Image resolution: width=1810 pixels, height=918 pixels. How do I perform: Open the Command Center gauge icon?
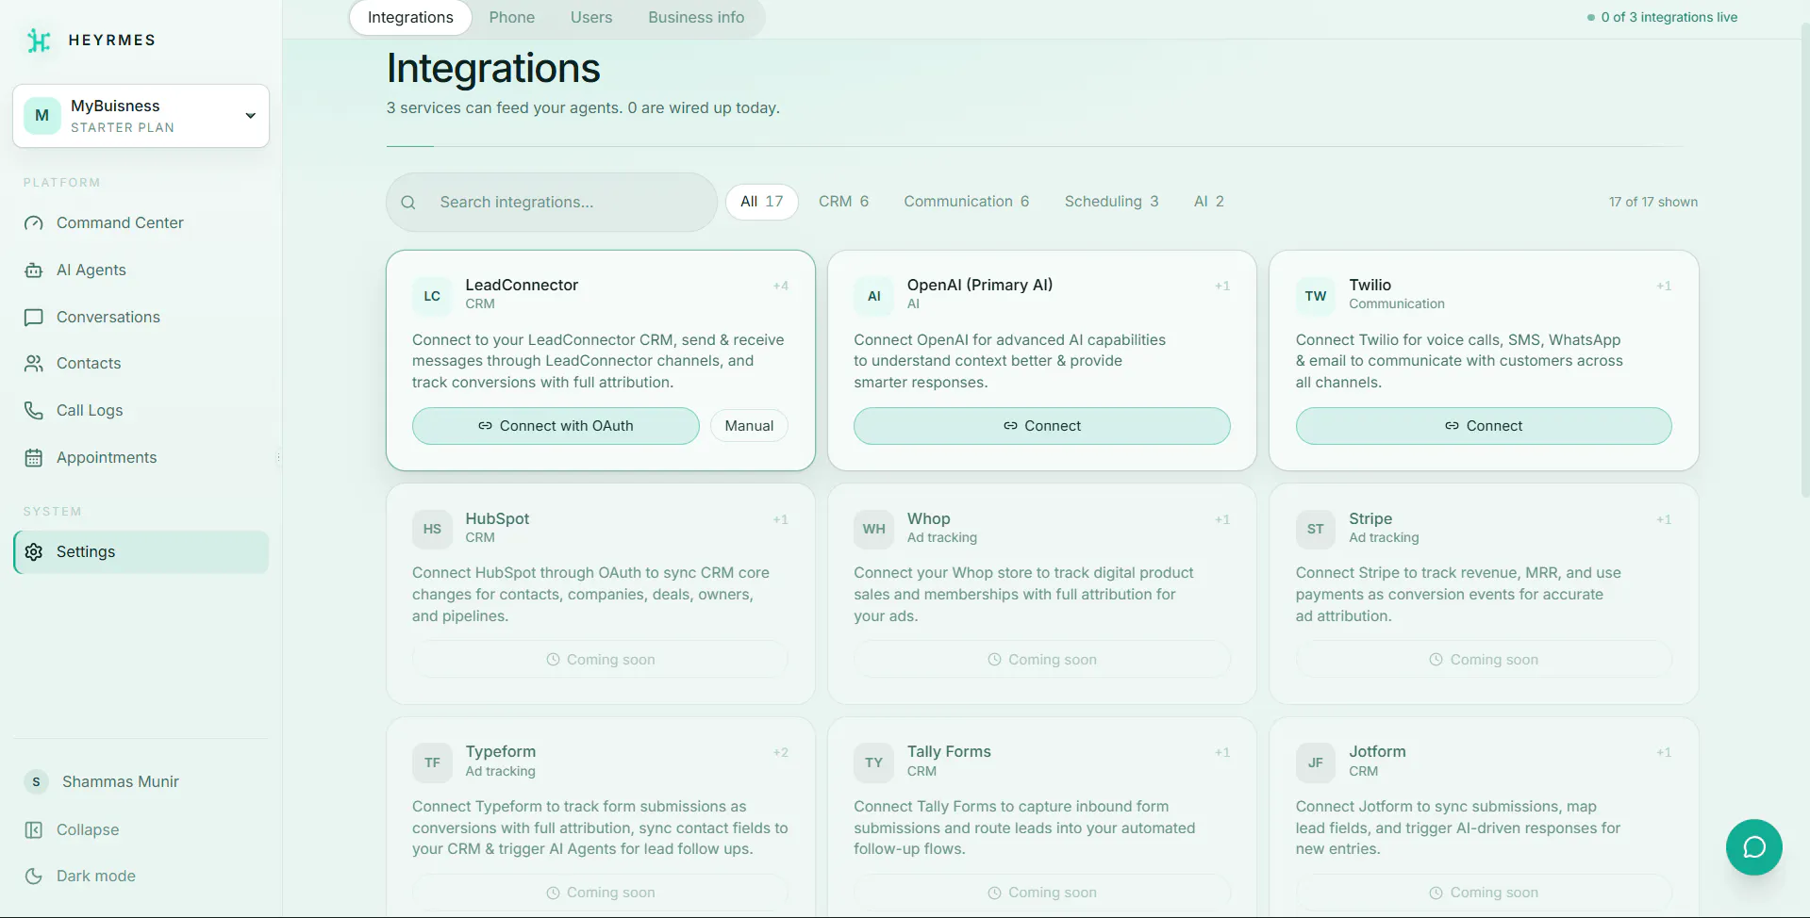point(34,223)
